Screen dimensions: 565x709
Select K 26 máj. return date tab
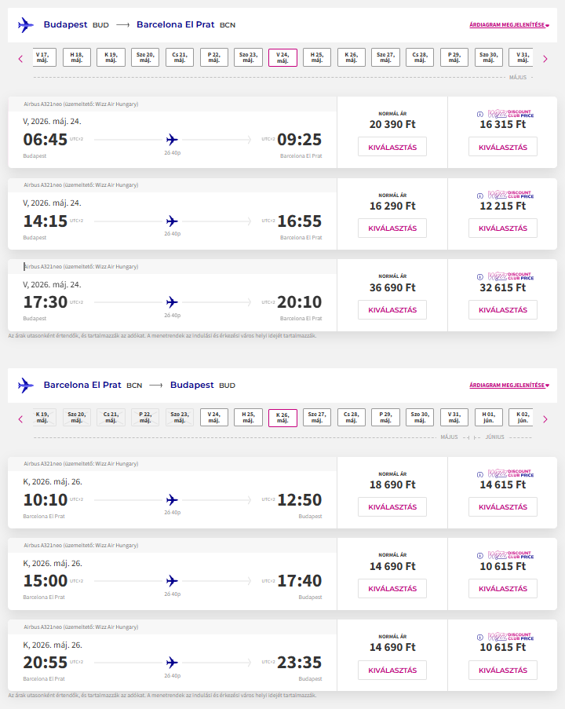point(282,418)
